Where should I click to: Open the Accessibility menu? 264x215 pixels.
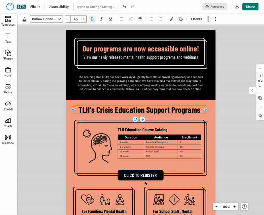(59, 7)
